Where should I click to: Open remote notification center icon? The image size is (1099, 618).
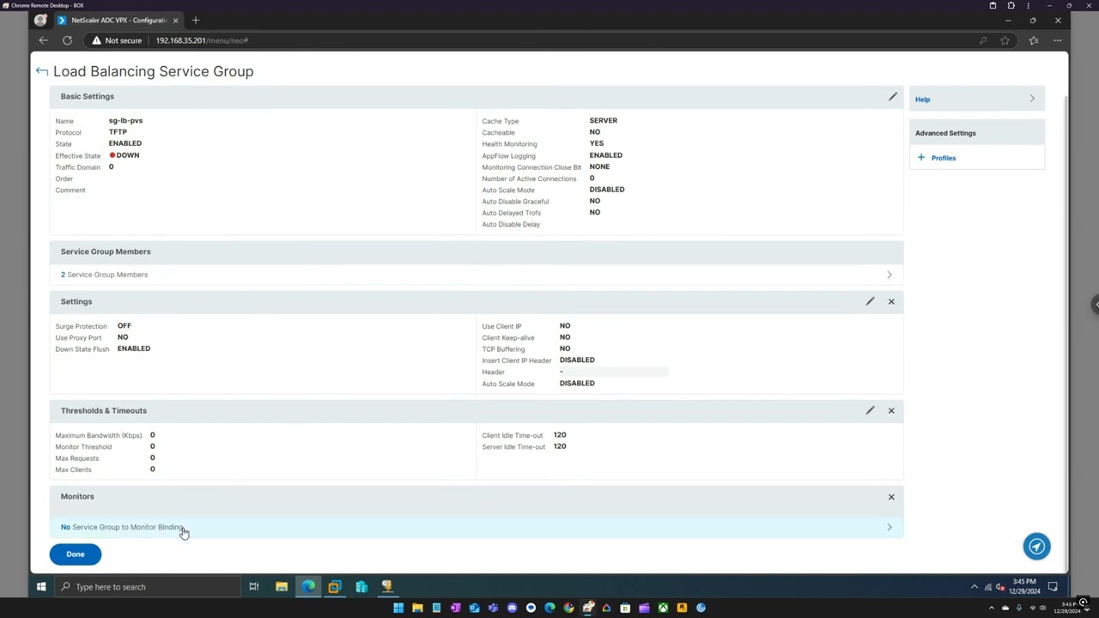click(1053, 587)
